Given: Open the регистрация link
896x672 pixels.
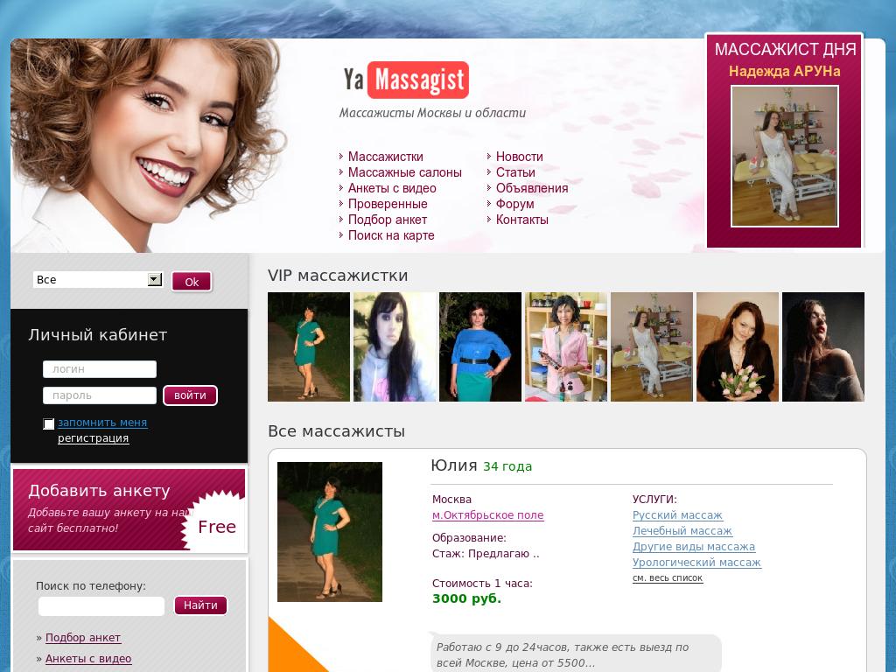Looking at the screenshot, I should (x=93, y=438).
